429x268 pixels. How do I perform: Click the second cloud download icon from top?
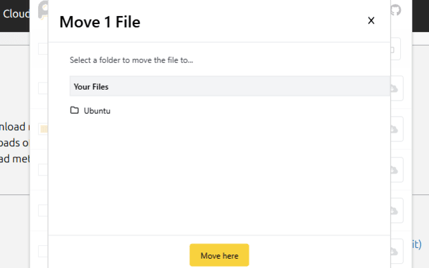point(394,129)
